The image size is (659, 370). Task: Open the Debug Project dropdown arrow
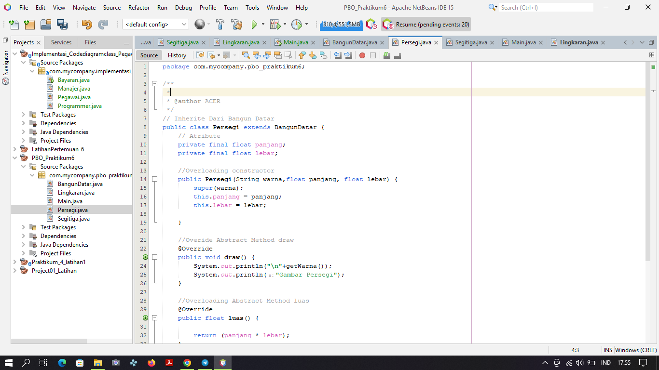pos(284,25)
